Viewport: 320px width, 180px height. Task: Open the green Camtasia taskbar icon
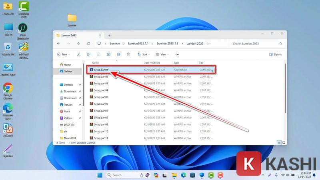coord(211,175)
